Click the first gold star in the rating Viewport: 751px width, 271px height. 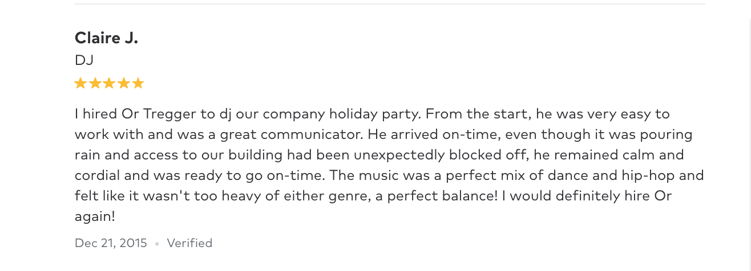coord(80,84)
